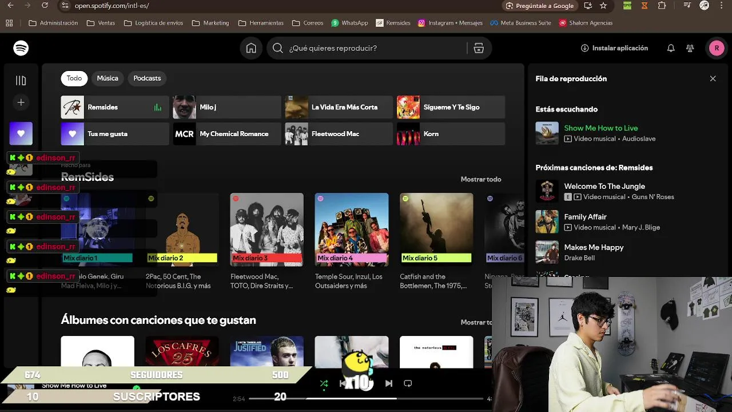Viewport: 732px width, 412px height.
Task: Focus the ¿Qué quieres reproducir? search field
Action: pyautogui.click(x=366, y=48)
